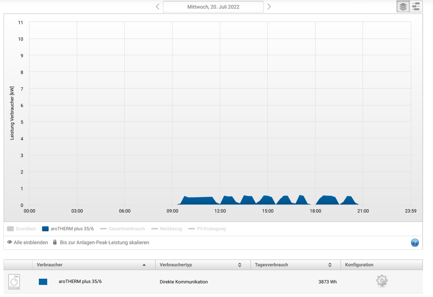The image size is (433, 297).
Task: Click Alle einblenden to show all
Action: point(28,242)
